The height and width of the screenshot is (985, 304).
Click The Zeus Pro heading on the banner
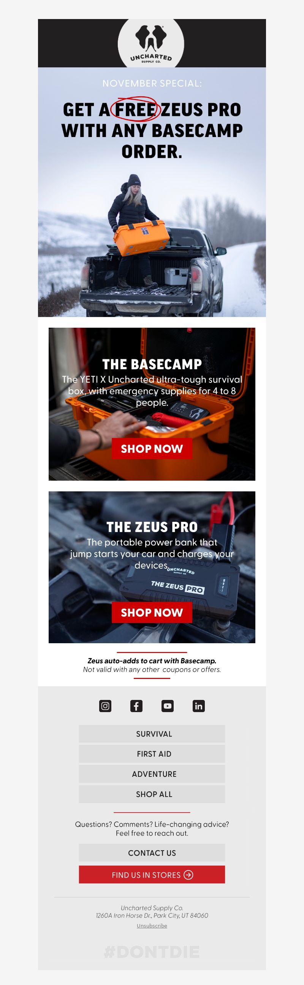coord(152,527)
